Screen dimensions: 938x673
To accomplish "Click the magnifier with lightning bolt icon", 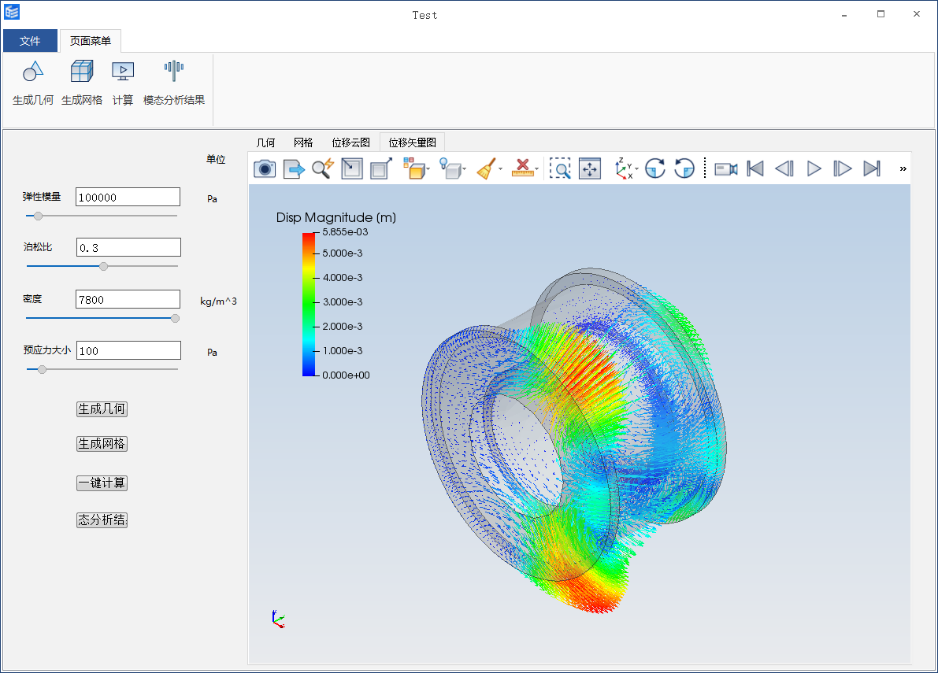I will [x=323, y=168].
